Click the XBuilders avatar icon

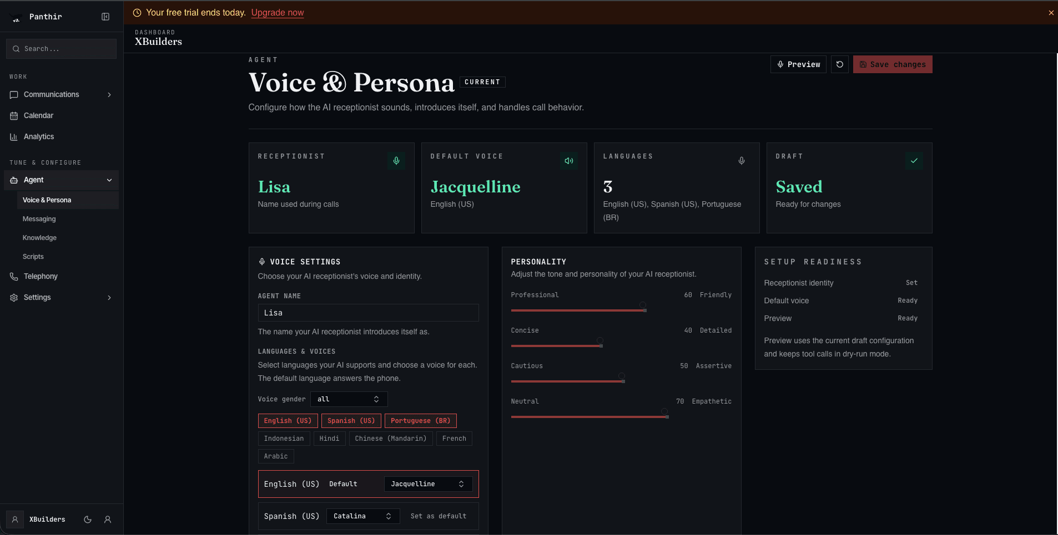point(15,519)
